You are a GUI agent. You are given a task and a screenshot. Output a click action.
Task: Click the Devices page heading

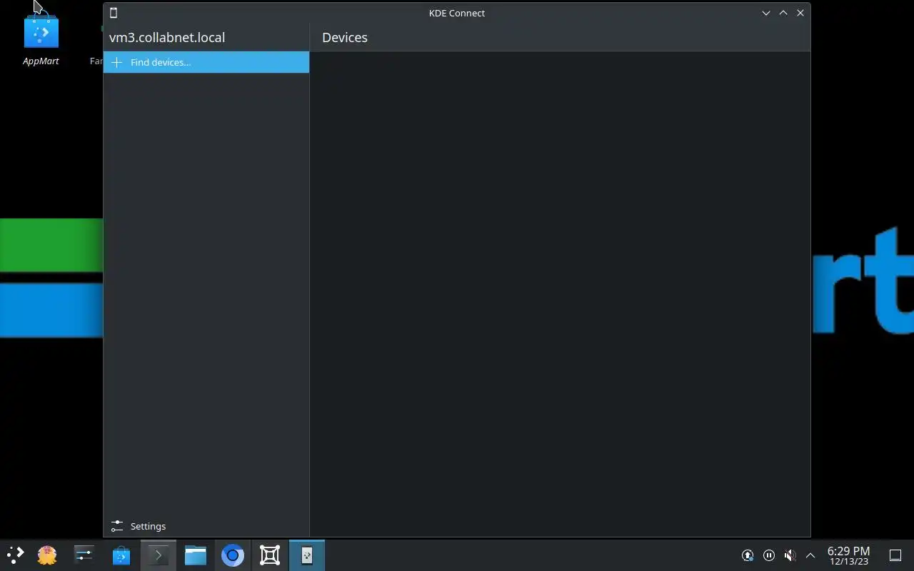pyautogui.click(x=345, y=37)
